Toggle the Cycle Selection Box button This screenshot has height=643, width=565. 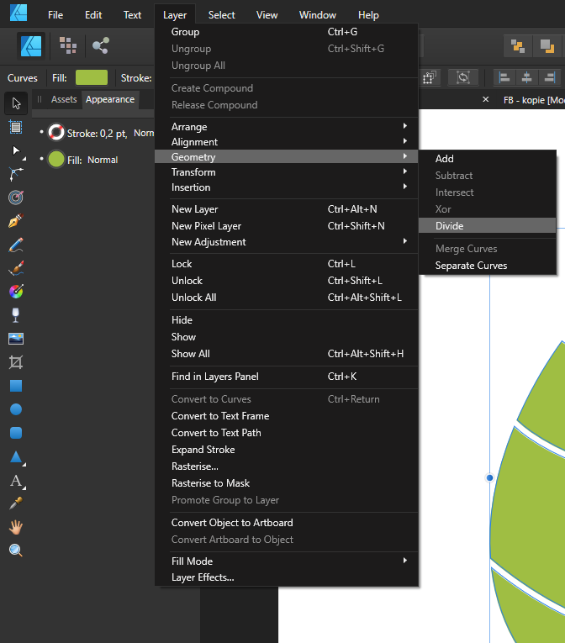462,77
